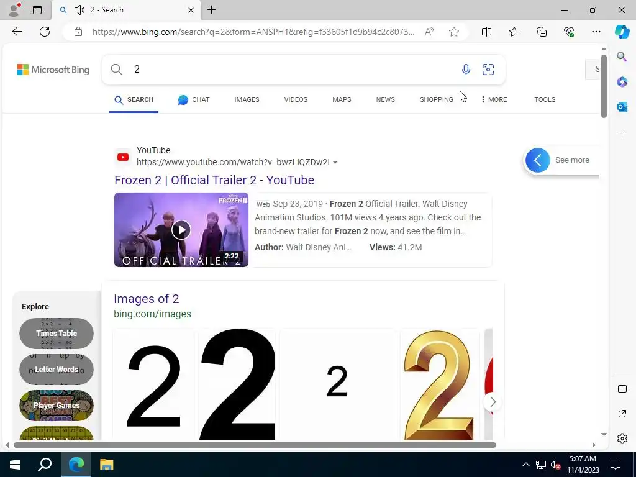Open Outlook sidebar icon
Image resolution: width=636 pixels, height=477 pixels.
point(622,107)
